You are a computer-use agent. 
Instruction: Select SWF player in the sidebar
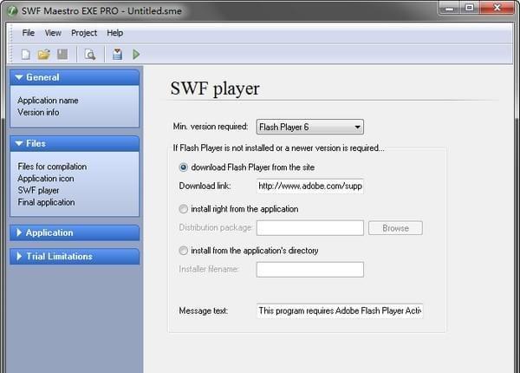point(38,190)
